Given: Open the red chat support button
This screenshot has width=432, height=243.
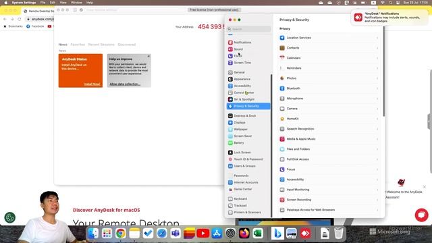Looking at the screenshot, I should (x=421, y=215).
